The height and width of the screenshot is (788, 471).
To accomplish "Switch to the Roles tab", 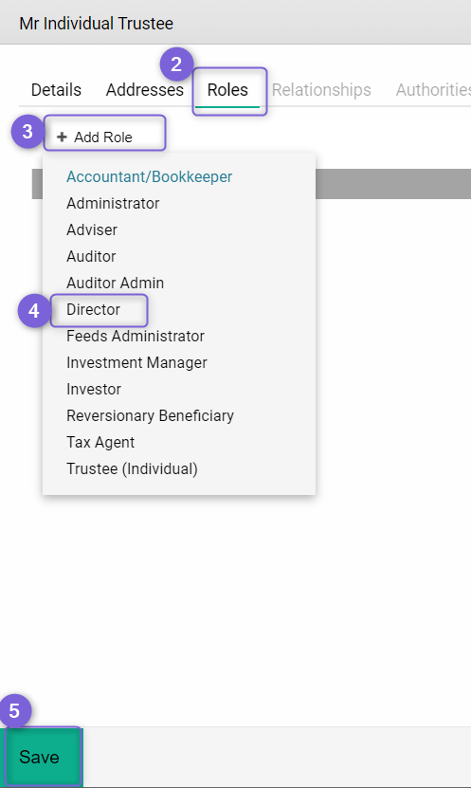I will tap(227, 90).
